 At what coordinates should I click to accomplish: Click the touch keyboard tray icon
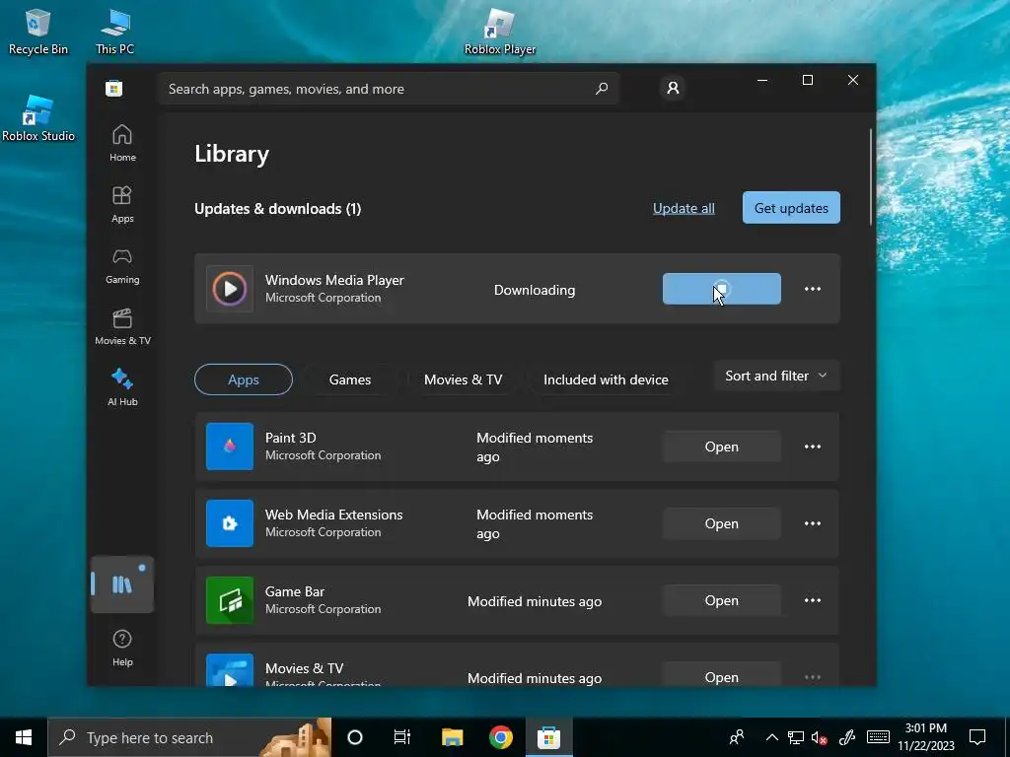click(878, 737)
